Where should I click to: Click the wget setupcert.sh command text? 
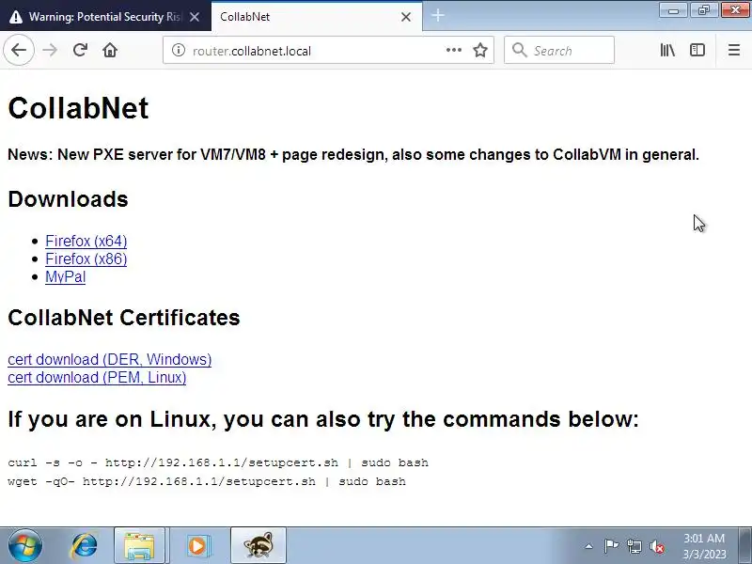(x=207, y=481)
